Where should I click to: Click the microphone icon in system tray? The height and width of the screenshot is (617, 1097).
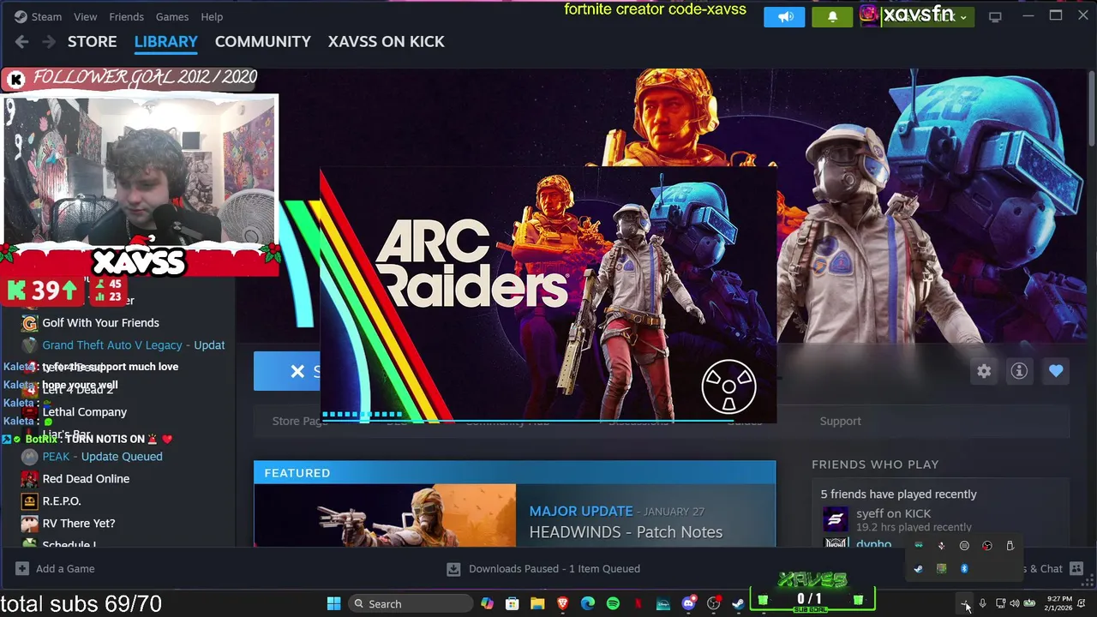(x=982, y=604)
